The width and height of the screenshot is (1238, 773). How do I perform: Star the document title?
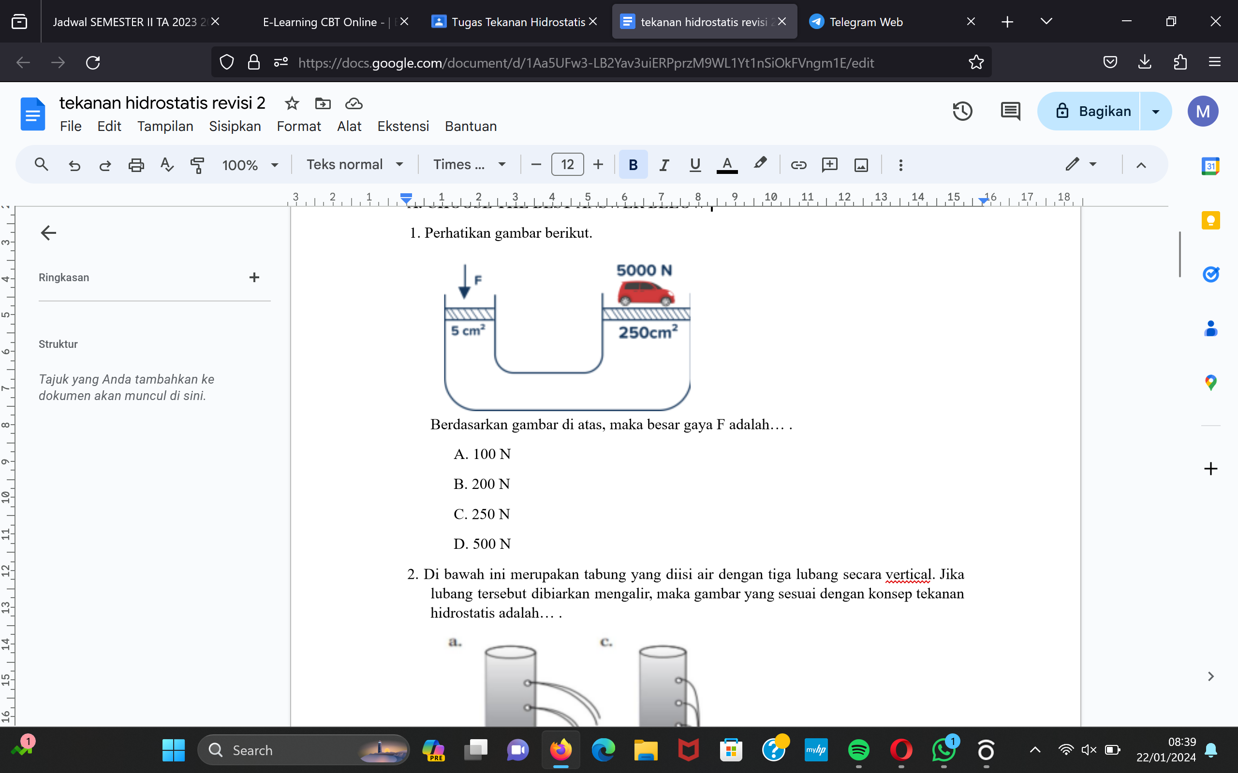point(292,104)
